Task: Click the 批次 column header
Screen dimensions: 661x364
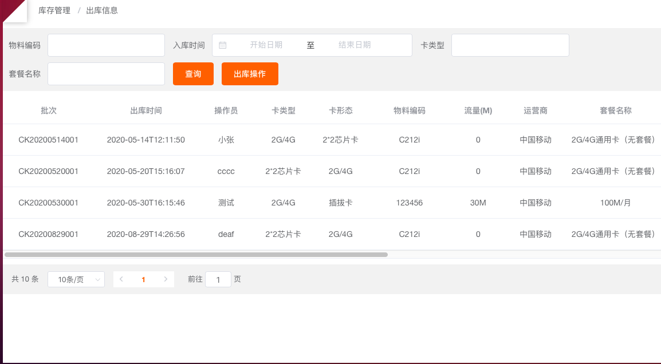Action: (x=49, y=110)
